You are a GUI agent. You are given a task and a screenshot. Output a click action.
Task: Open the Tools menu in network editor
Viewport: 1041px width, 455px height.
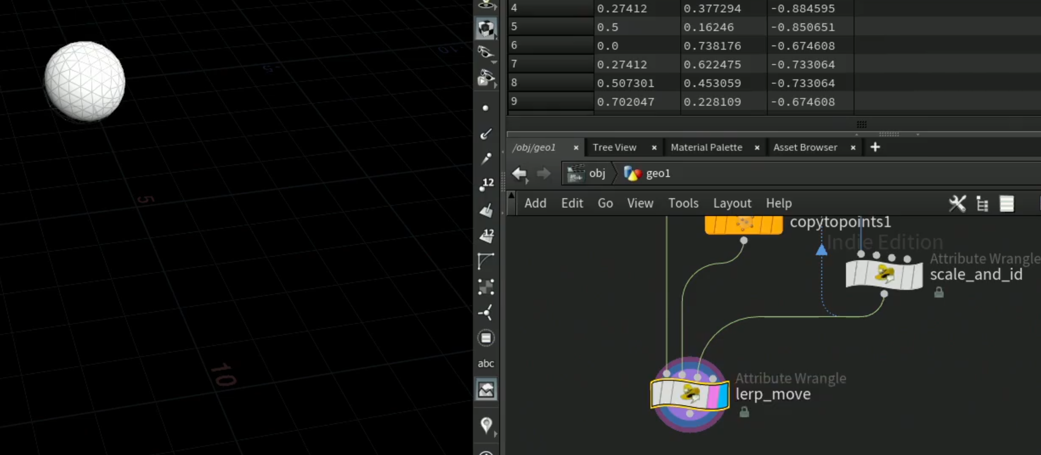click(683, 203)
